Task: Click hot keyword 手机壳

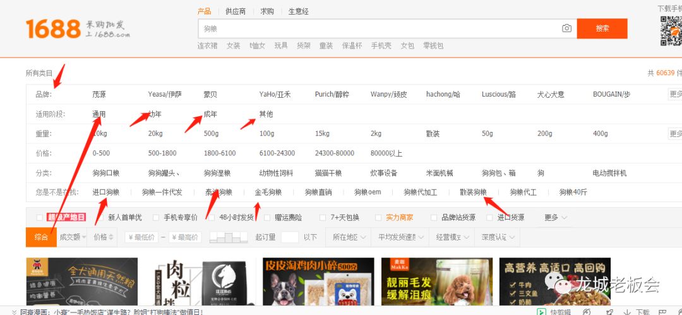Action: point(381,45)
